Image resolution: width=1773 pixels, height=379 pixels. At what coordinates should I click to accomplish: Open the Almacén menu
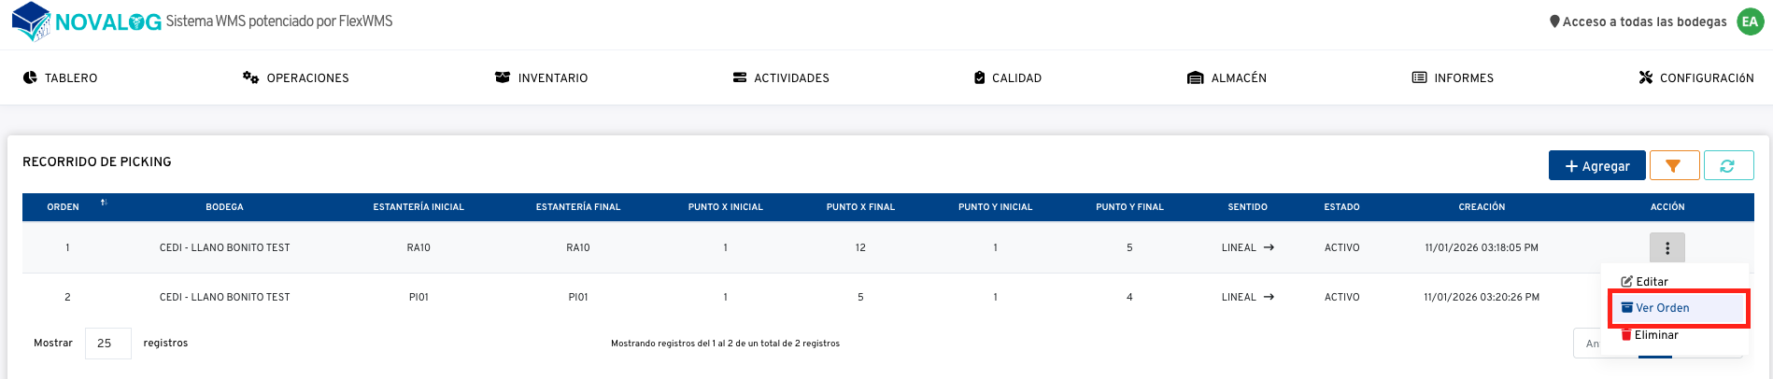pos(1227,77)
